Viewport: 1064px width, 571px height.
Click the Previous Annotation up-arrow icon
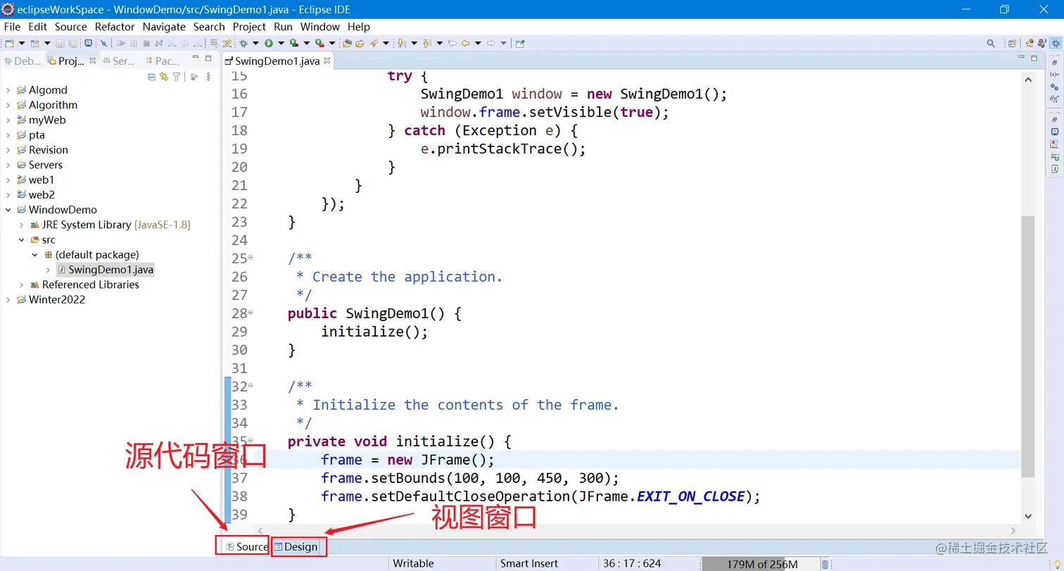coord(426,43)
